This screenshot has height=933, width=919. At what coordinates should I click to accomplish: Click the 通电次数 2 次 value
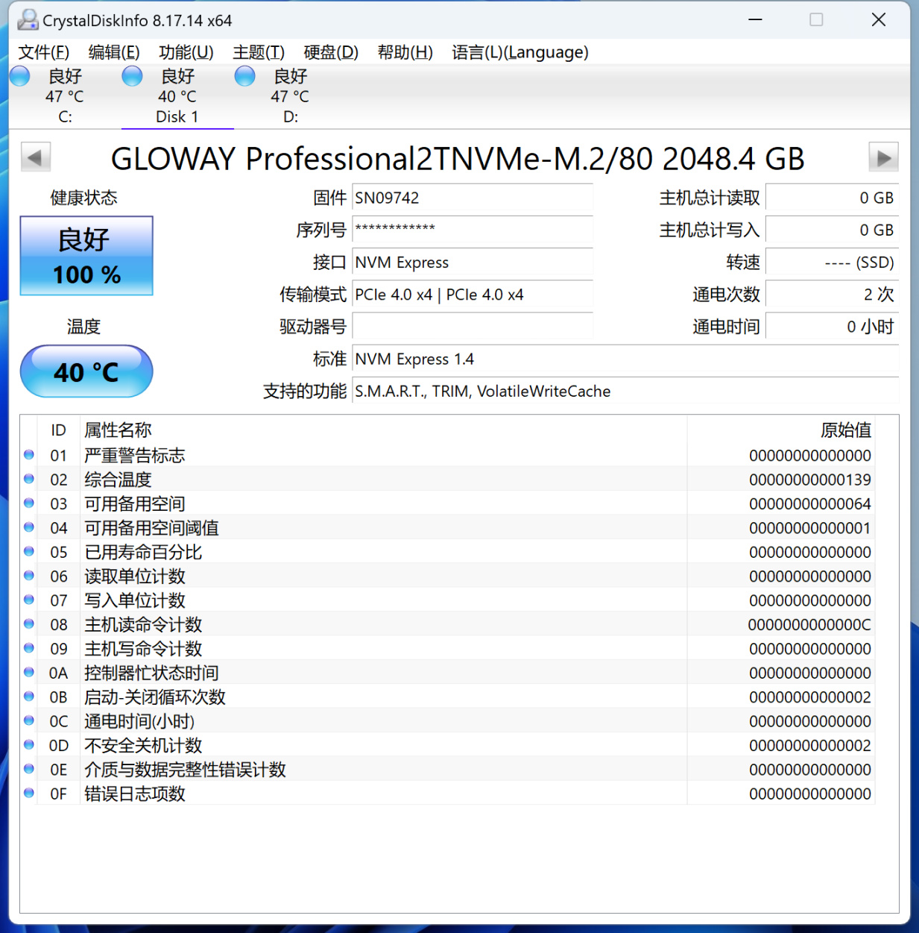[832, 295]
